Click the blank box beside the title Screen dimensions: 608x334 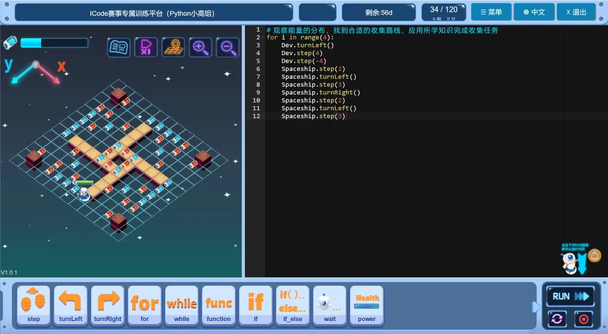point(318,12)
